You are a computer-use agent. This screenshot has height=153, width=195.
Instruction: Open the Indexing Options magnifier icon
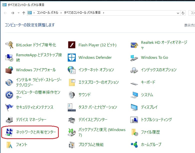pyautogui.click(x=134, y=70)
